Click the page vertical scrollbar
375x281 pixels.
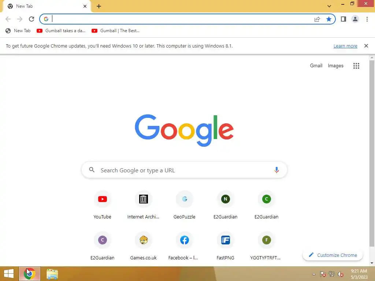(372, 153)
